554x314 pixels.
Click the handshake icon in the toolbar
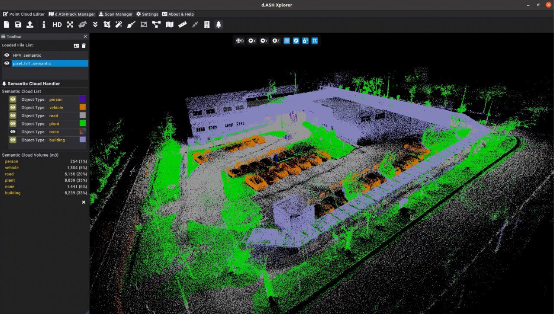82,25
